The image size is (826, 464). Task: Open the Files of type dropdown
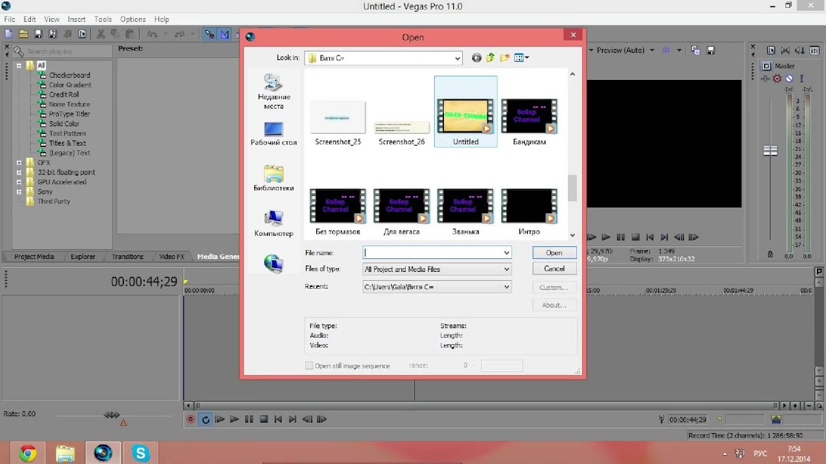[507, 269]
